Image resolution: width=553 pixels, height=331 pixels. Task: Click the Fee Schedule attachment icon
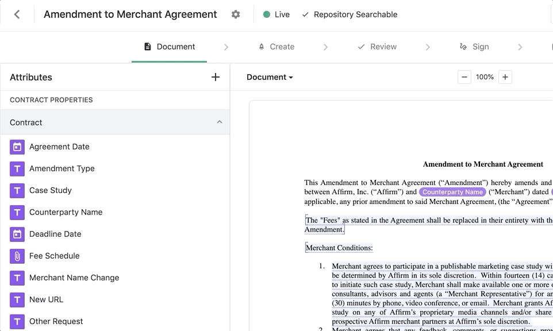coord(17,256)
